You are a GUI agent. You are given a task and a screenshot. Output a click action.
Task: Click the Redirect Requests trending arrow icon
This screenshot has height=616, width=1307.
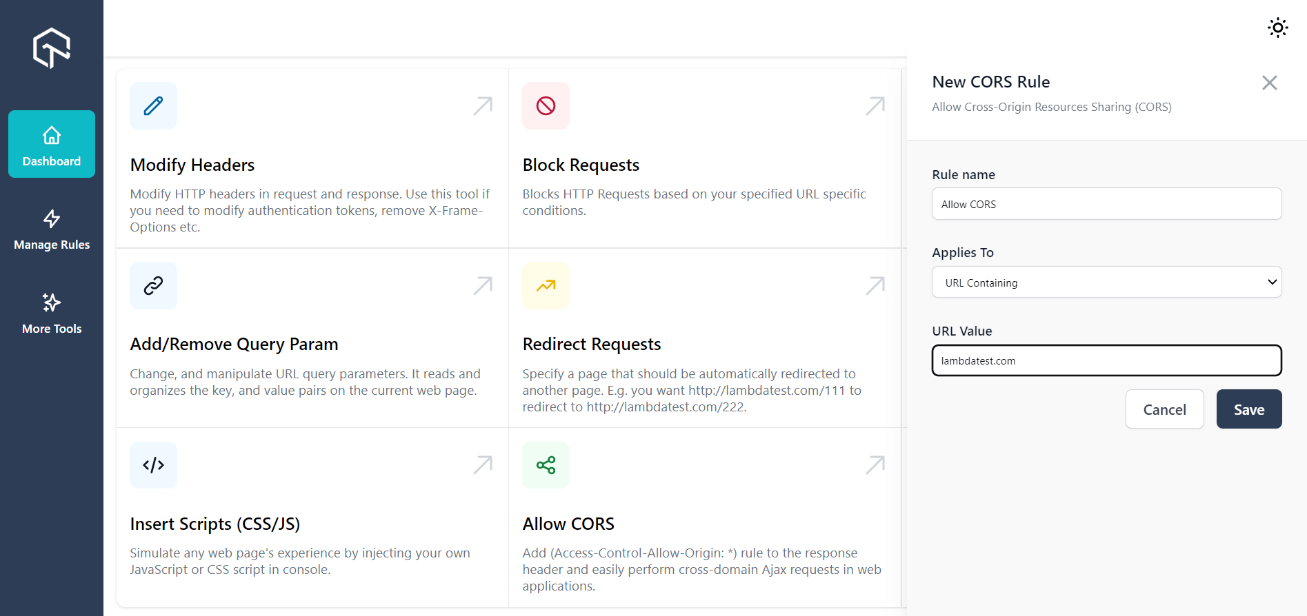pos(546,285)
